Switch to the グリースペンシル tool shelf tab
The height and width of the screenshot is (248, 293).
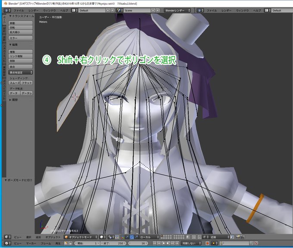coord(4,89)
